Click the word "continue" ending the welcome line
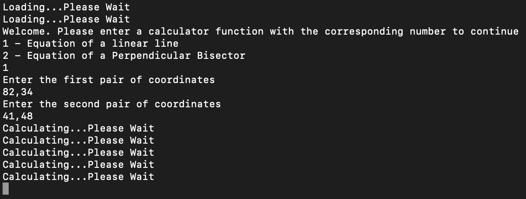The height and width of the screenshot is (199, 526). coord(494,31)
